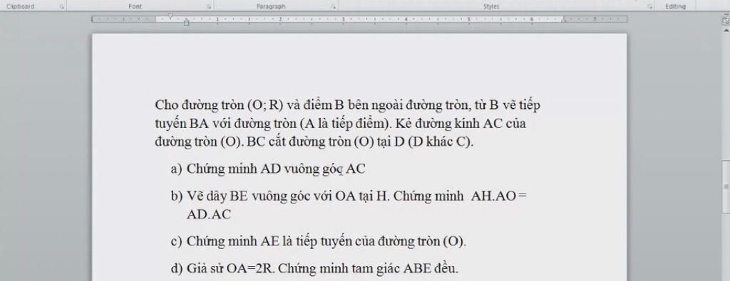Screen dimensions: 730x281
Task: Open the Styles pane launcher
Action: pos(649,7)
